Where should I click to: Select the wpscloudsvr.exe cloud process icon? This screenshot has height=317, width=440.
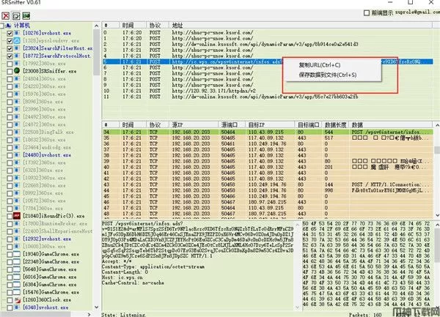(18, 40)
